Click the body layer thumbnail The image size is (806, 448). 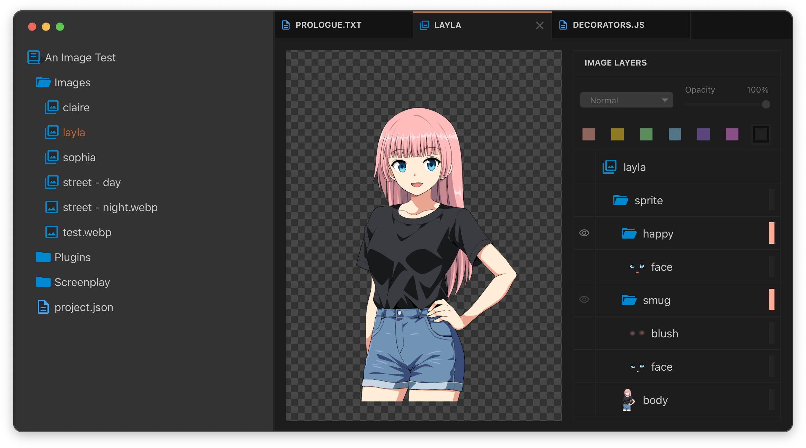[628, 400]
